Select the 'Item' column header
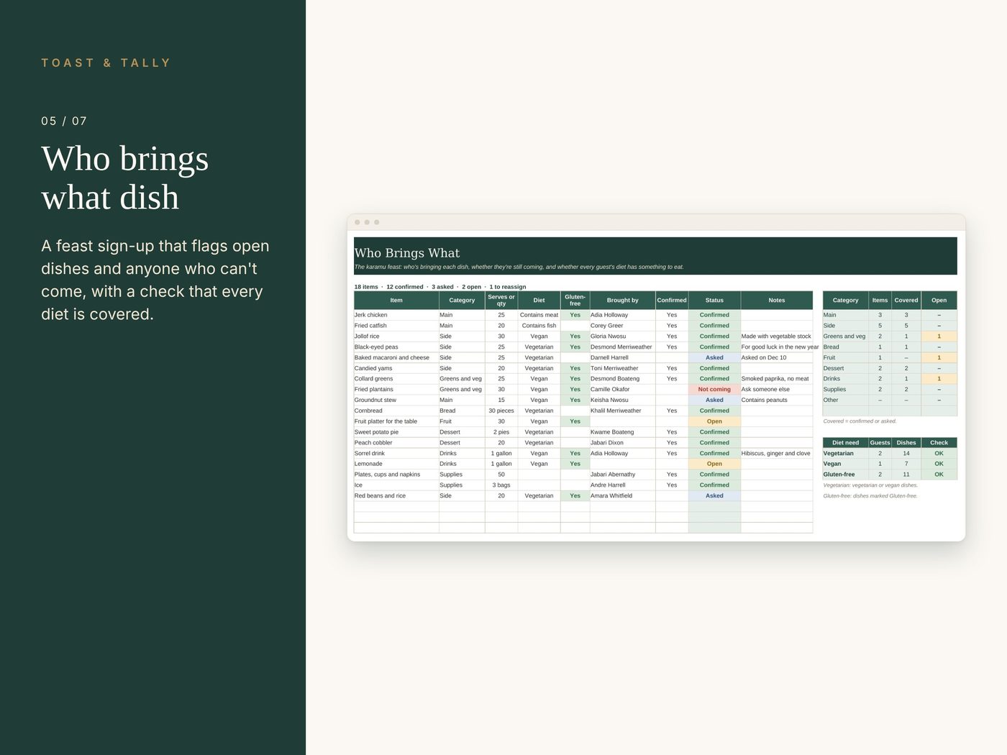1007x755 pixels. tap(396, 301)
